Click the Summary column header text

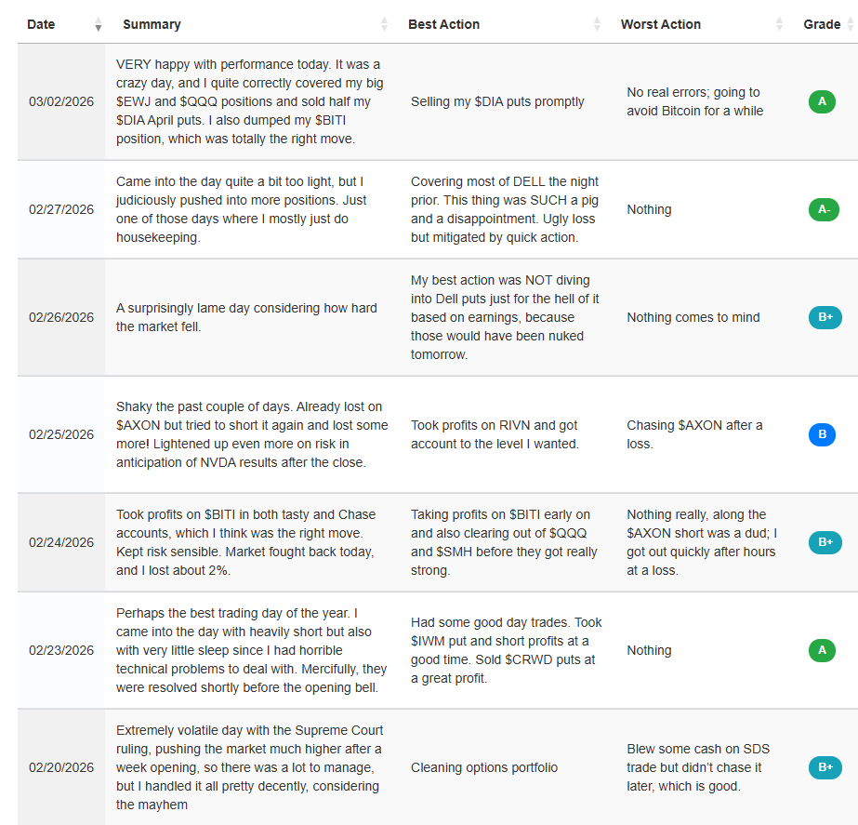[152, 24]
